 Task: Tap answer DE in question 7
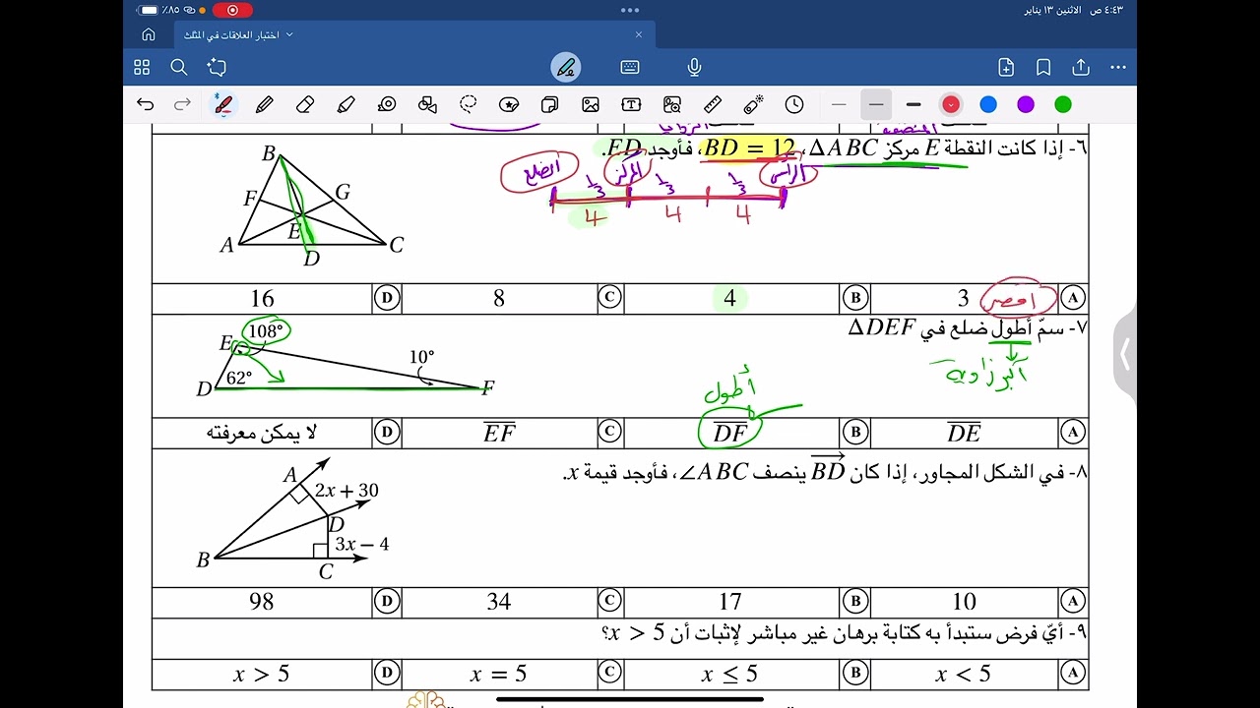964,432
